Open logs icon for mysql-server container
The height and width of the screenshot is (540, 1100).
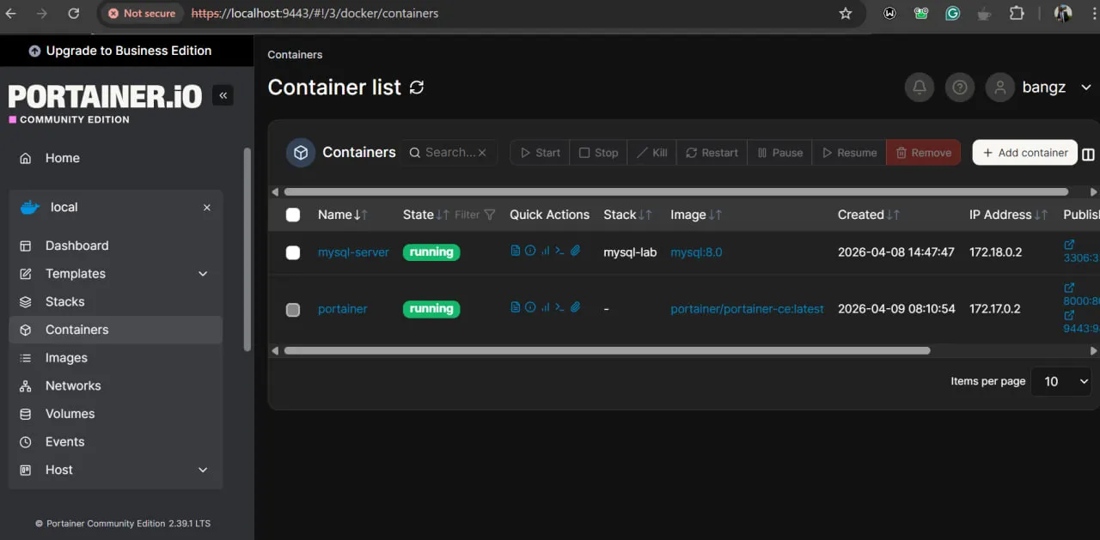click(516, 251)
